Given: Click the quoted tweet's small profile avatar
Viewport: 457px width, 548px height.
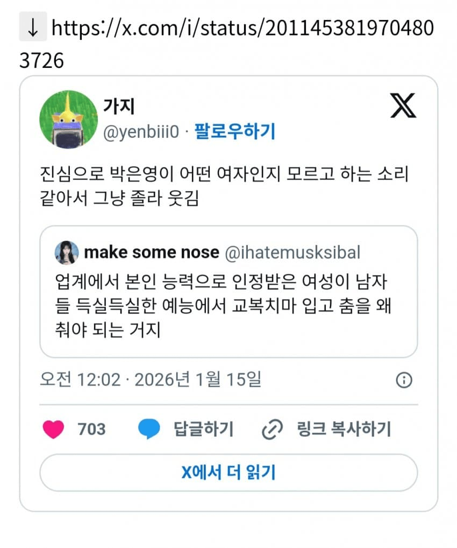Looking at the screenshot, I should point(67,252).
